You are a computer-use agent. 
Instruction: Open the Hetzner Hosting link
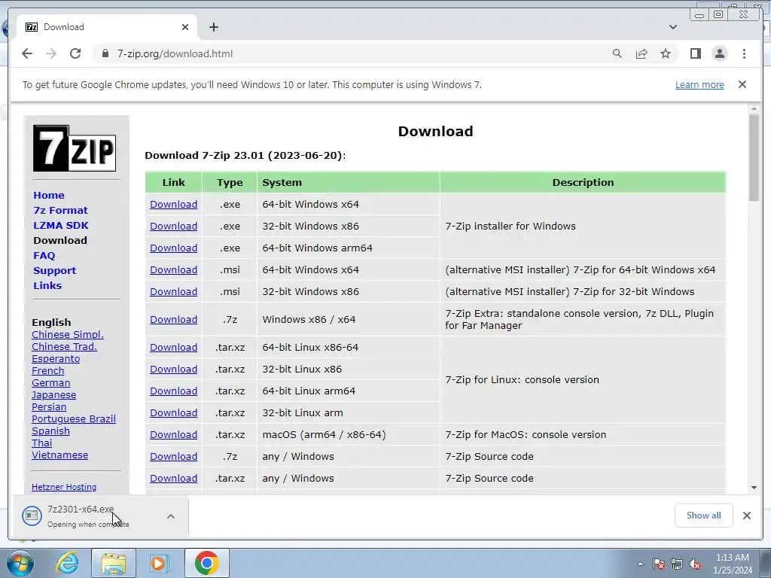[x=64, y=487]
